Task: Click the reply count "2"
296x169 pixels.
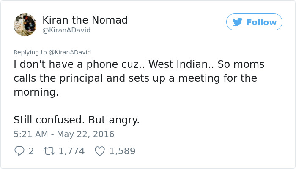Action: click(31, 150)
